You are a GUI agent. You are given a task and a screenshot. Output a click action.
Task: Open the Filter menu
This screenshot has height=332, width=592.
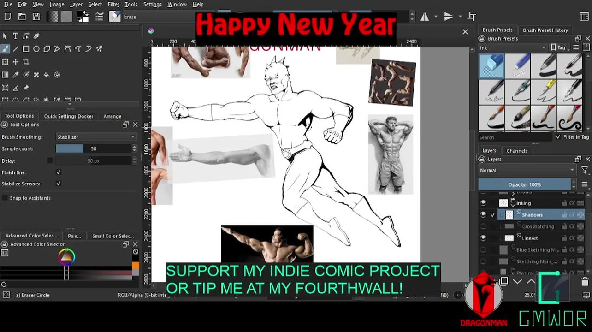pyautogui.click(x=113, y=4)
